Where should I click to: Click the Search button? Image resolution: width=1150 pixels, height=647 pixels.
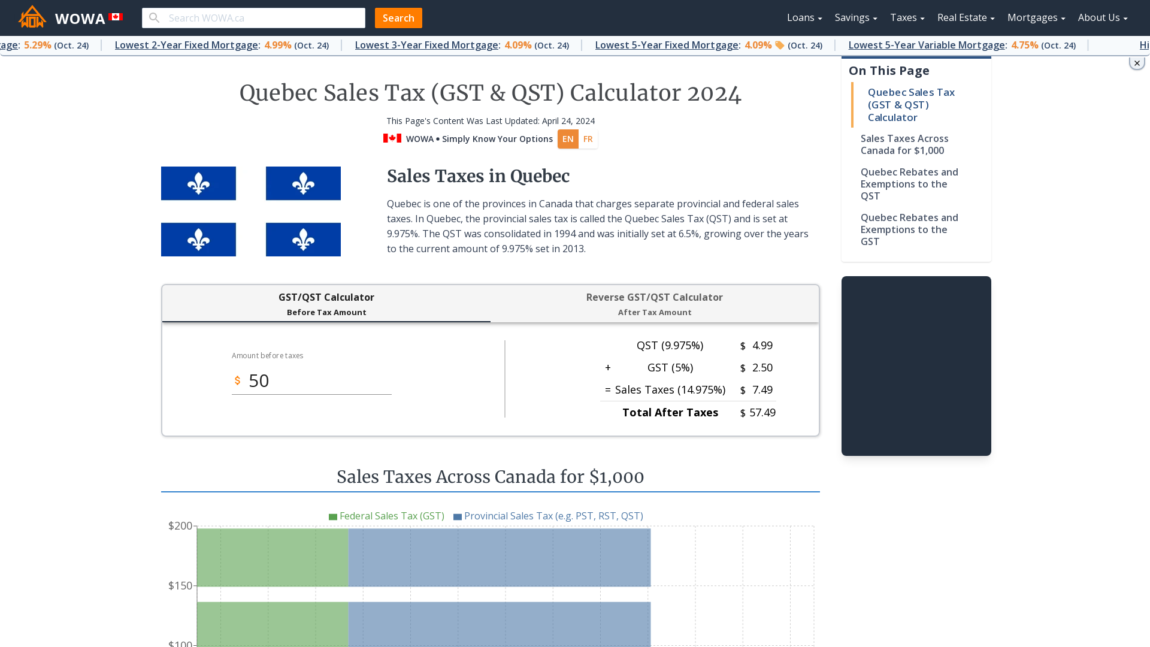tap(399, 17)
